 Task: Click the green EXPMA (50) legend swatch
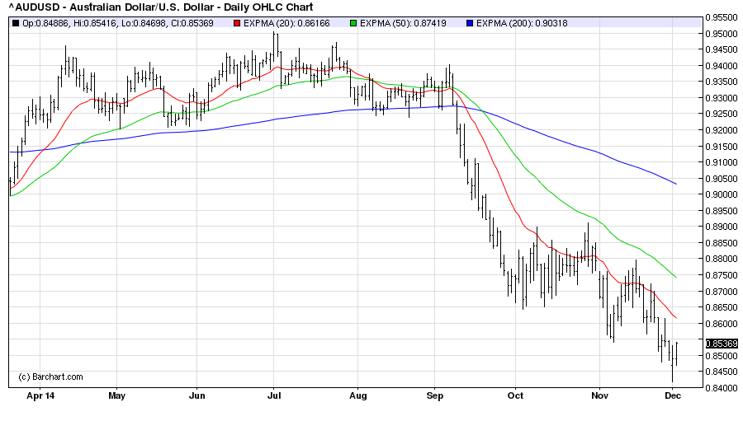(353, 23)
